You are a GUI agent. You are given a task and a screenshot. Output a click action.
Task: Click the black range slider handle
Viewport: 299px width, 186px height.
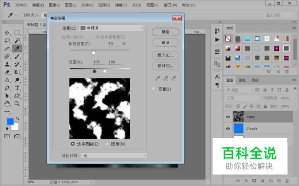94,71
